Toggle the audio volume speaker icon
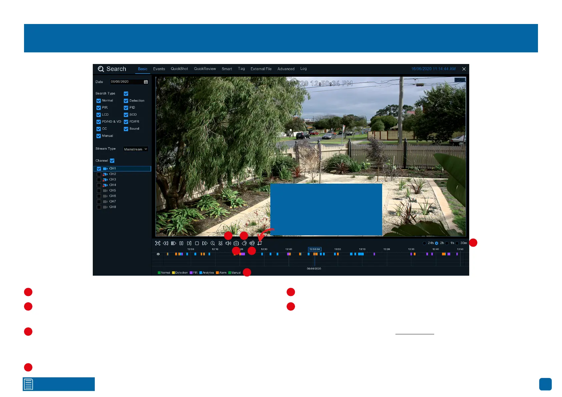562x397 pixels. [x=228, y=243]
